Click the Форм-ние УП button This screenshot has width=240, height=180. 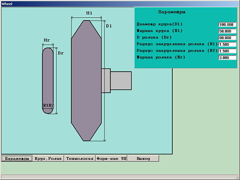tap(111, 158)
